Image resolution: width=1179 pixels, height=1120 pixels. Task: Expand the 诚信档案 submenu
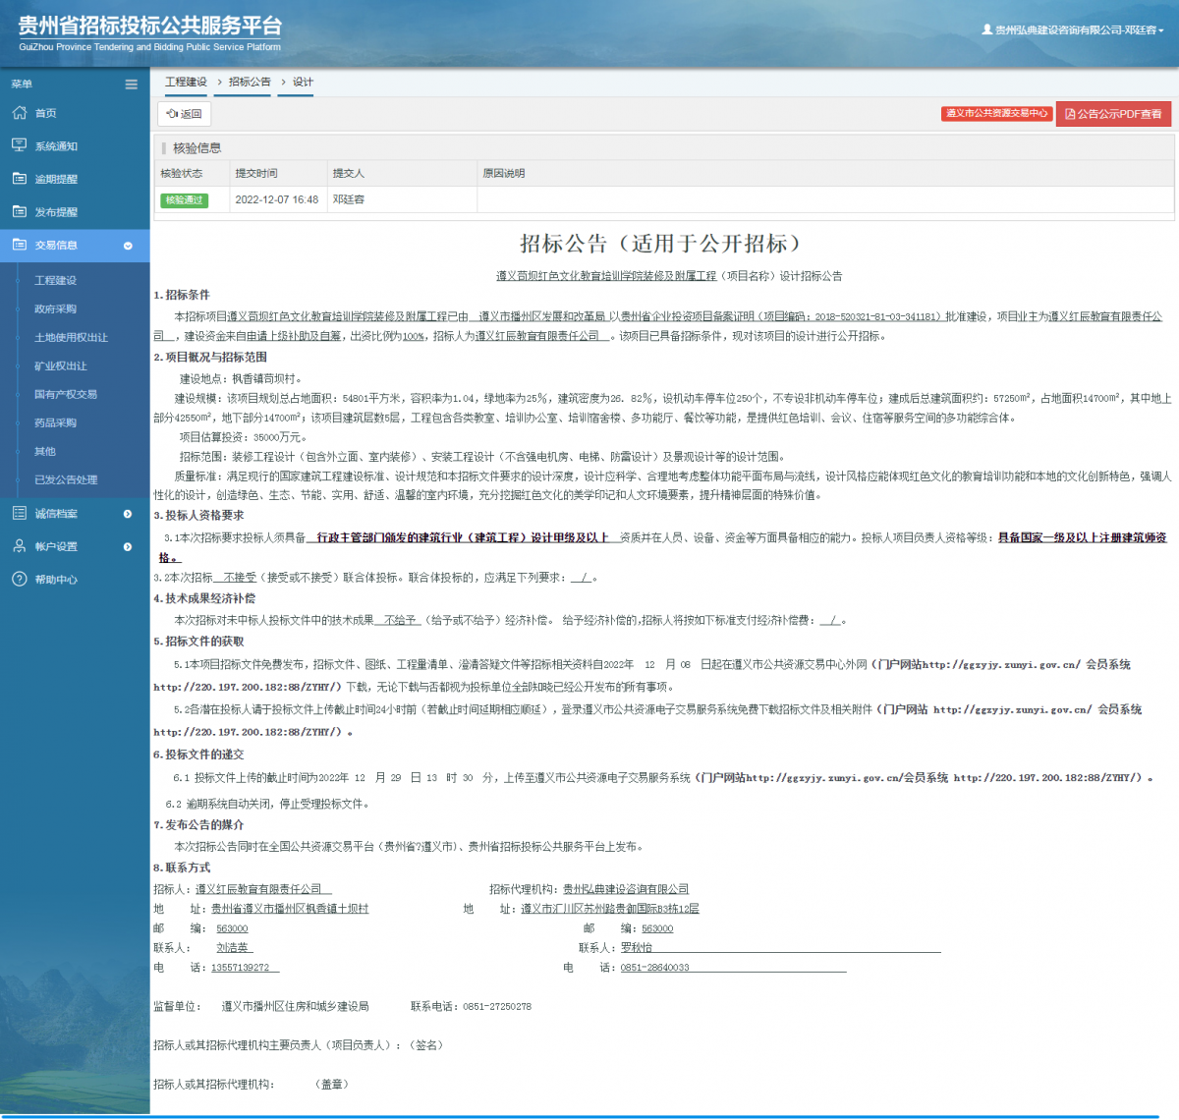127,513
